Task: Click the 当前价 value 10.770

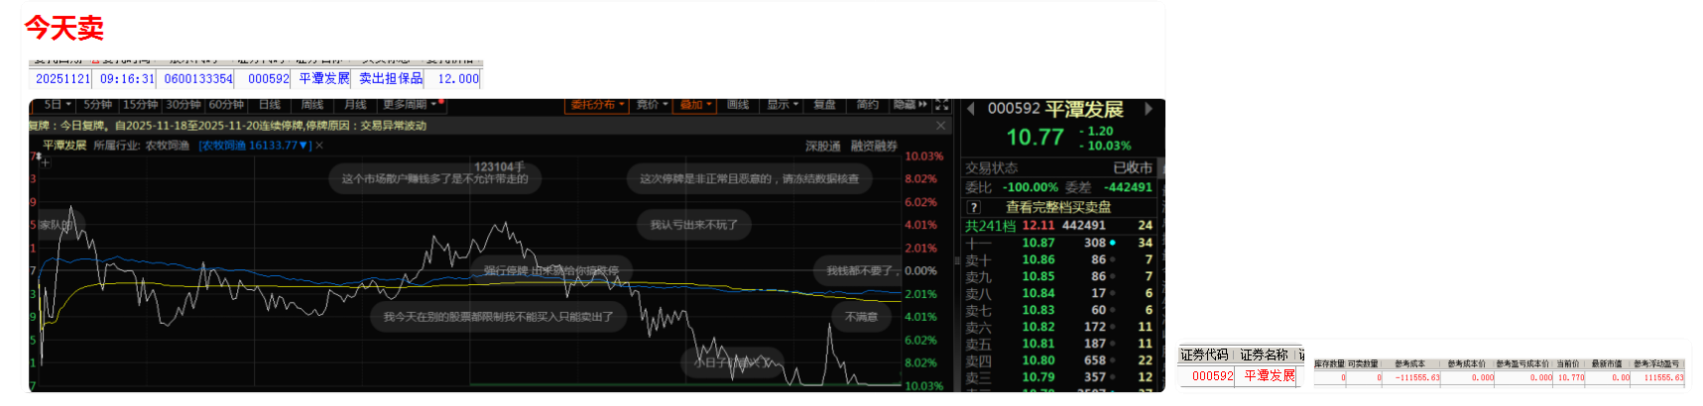Action: pos(1570,377)
